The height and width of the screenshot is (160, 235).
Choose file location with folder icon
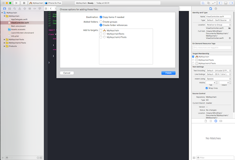tap(229, 28)
